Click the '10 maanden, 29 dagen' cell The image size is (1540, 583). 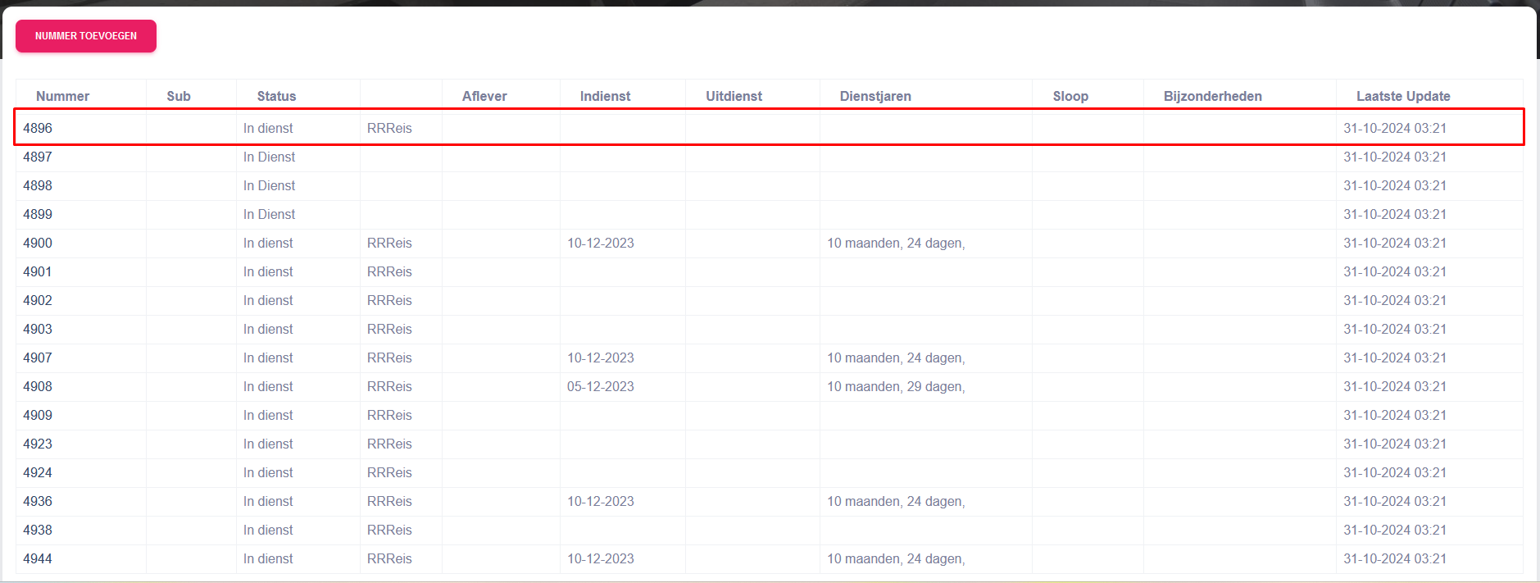895,386
